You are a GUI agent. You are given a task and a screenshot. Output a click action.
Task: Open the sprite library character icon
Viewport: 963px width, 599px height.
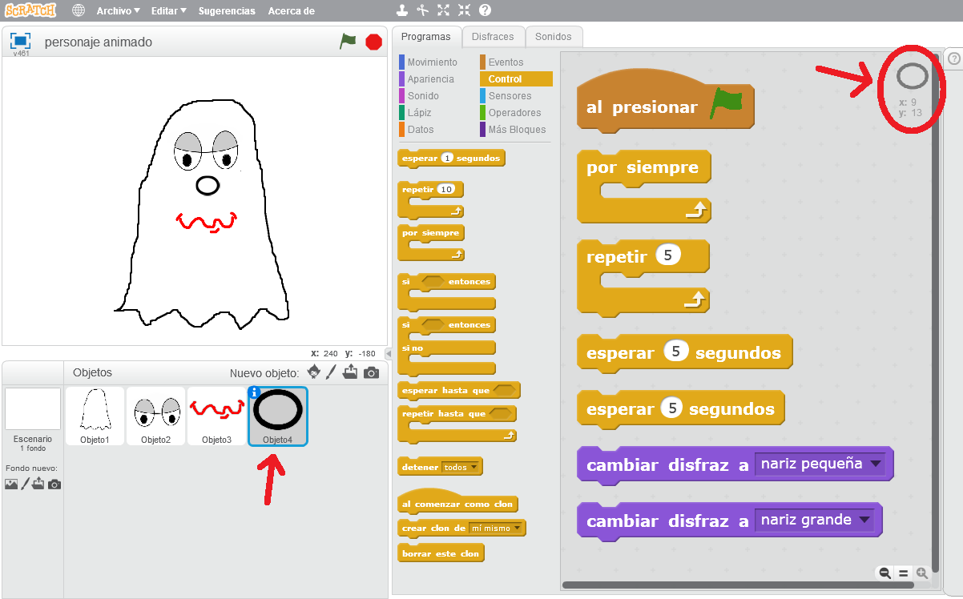coord(313,372)
